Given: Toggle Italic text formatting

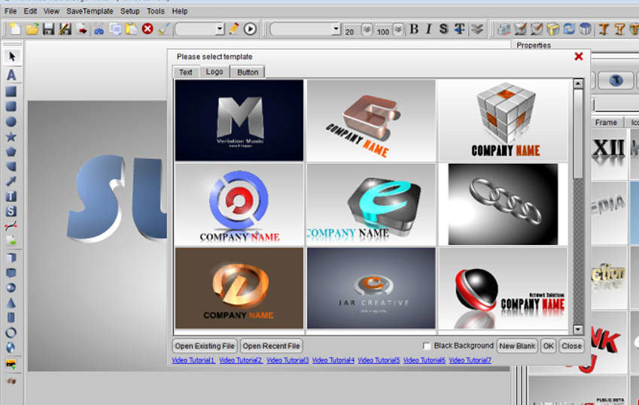Looking at the screenshot, I should [429, 29].
